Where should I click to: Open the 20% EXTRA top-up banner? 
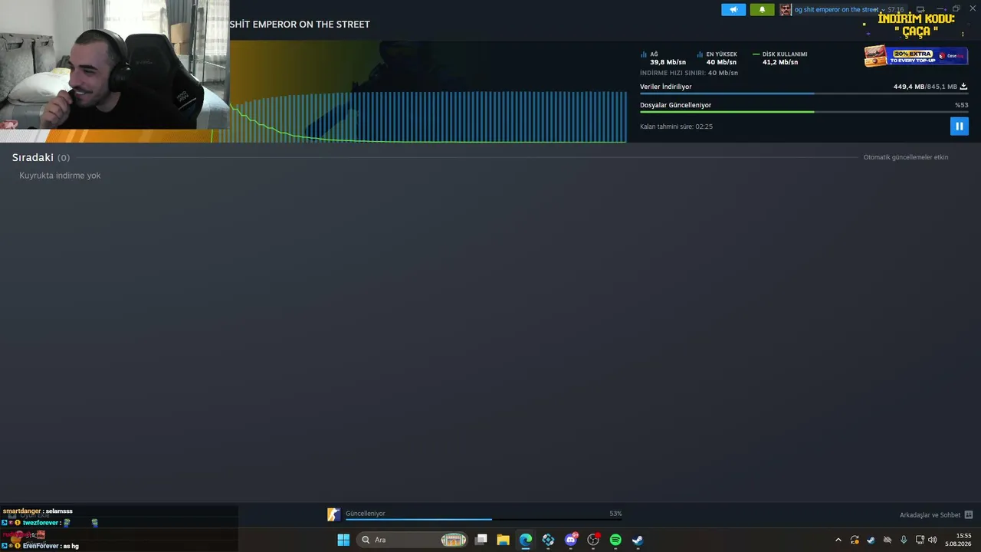click(x=915, y=56)
